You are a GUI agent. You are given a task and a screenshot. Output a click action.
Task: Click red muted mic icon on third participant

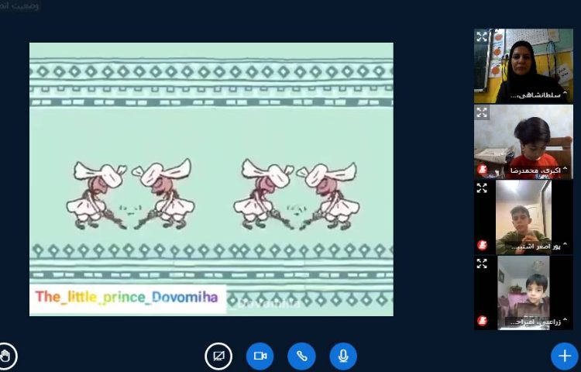click(x=482, y=246)
